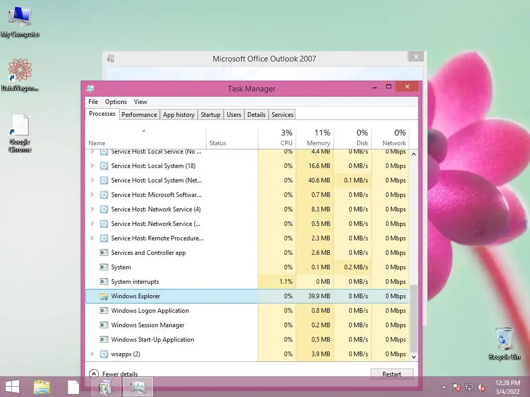Open the Action Center flag icon
530x397 pixels.
[x=456, y=387]
